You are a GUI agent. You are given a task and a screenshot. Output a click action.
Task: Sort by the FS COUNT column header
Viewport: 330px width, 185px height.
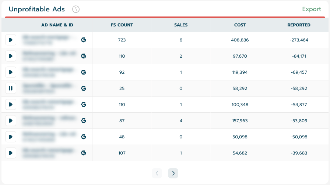(122, 25)
